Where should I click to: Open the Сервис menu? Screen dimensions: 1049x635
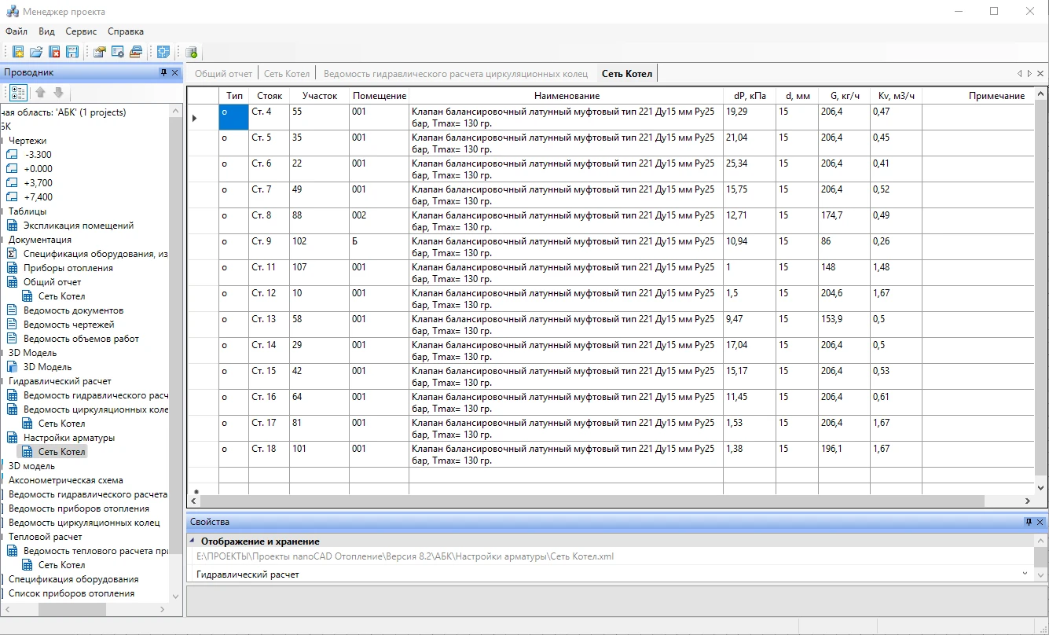(x=81, y=31)
